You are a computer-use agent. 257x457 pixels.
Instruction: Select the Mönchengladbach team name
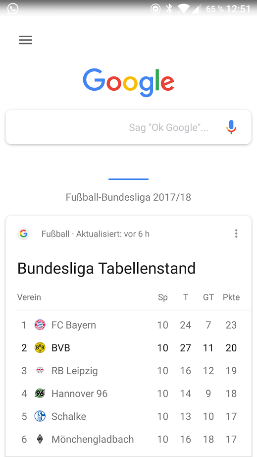tap(93, 439)
